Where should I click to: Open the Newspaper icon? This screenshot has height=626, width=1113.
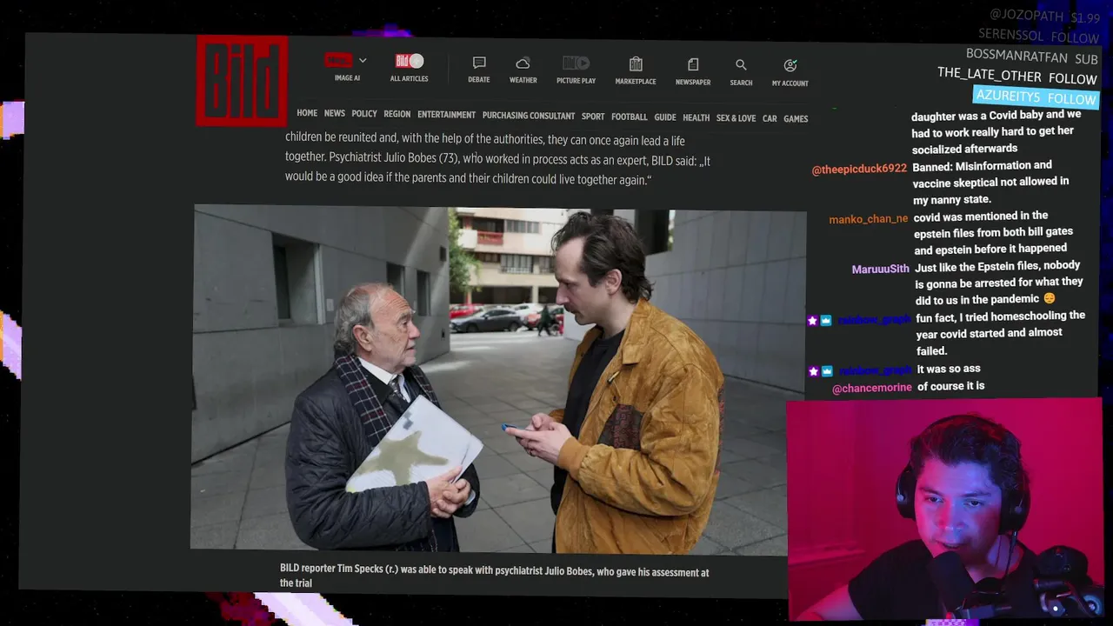(693, 64)
